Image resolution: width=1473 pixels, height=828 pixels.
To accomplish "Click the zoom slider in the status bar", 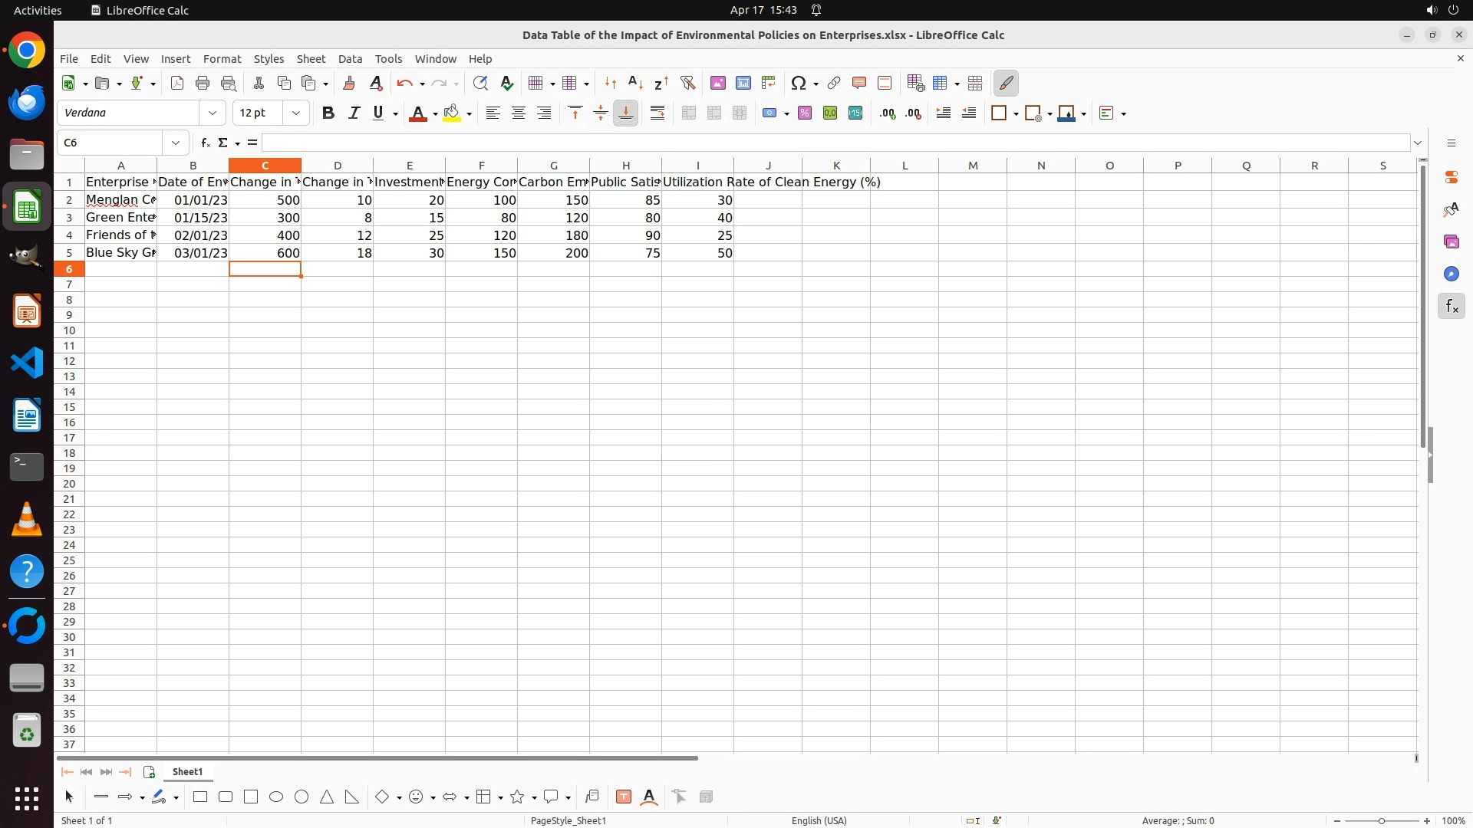I will coord(1381,820).
